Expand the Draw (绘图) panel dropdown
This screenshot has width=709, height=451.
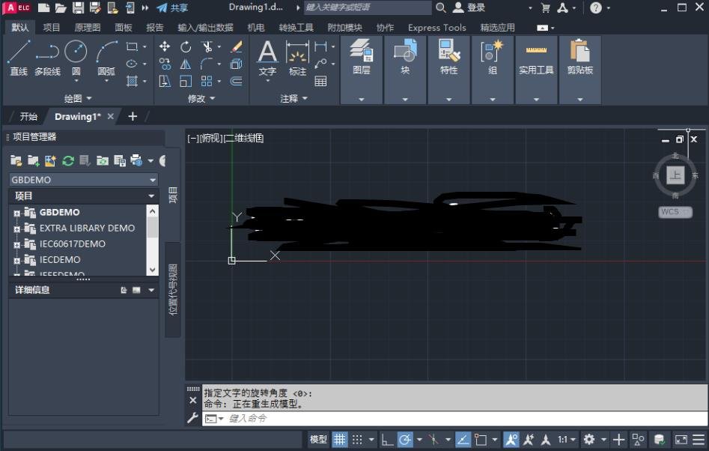pos(78,98)
